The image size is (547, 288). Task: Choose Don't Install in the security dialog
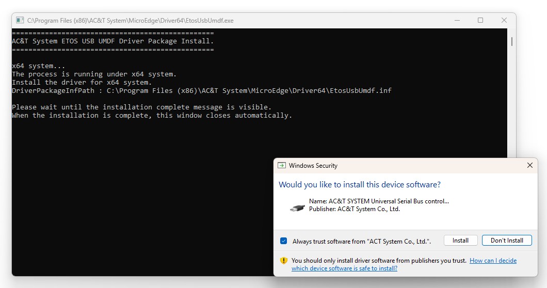click(x=507, y=241)
